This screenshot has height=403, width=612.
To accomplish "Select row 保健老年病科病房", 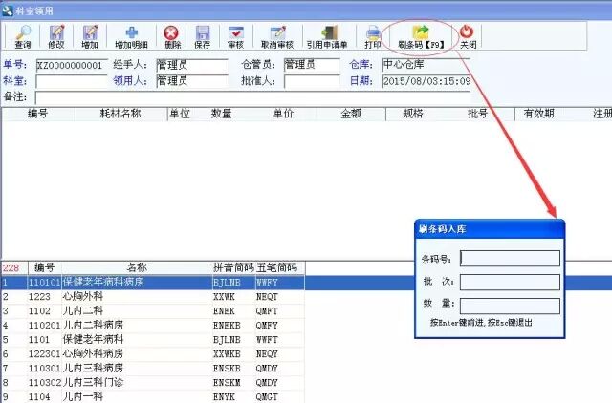I will [153, 282].
